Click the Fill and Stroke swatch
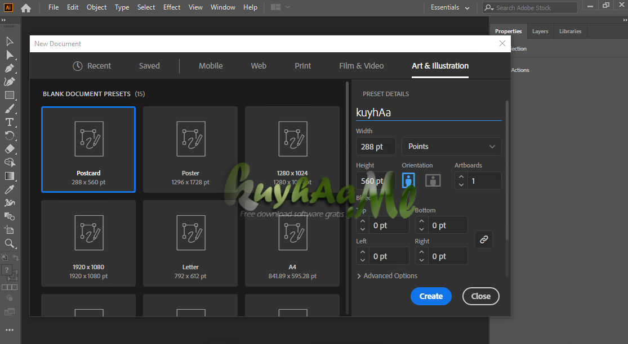628x344 pixels. 10,273
